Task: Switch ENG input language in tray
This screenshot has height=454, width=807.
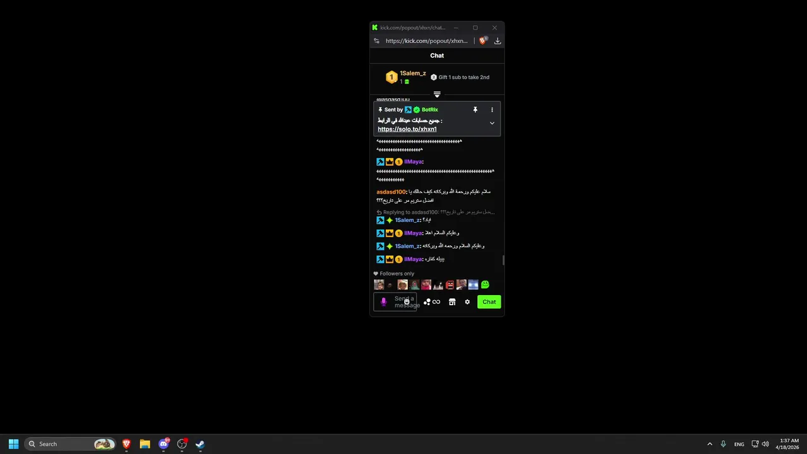Action: click(739, 444)
